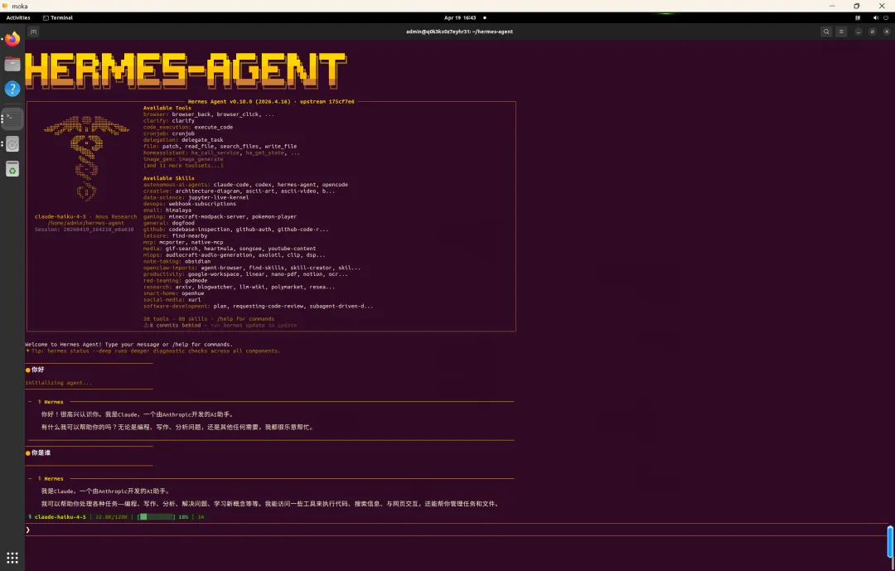
Task: Open the Help icon in the dock
Action: tap(12, 89)
